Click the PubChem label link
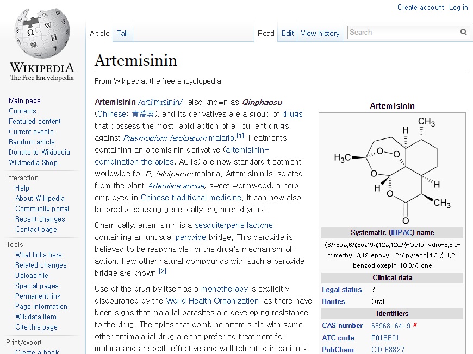The image size is (473, 354). point(338,350)
